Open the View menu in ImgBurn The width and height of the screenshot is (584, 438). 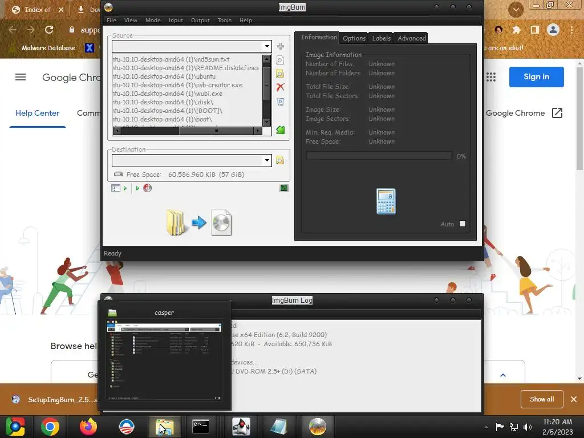click(131, 20)
